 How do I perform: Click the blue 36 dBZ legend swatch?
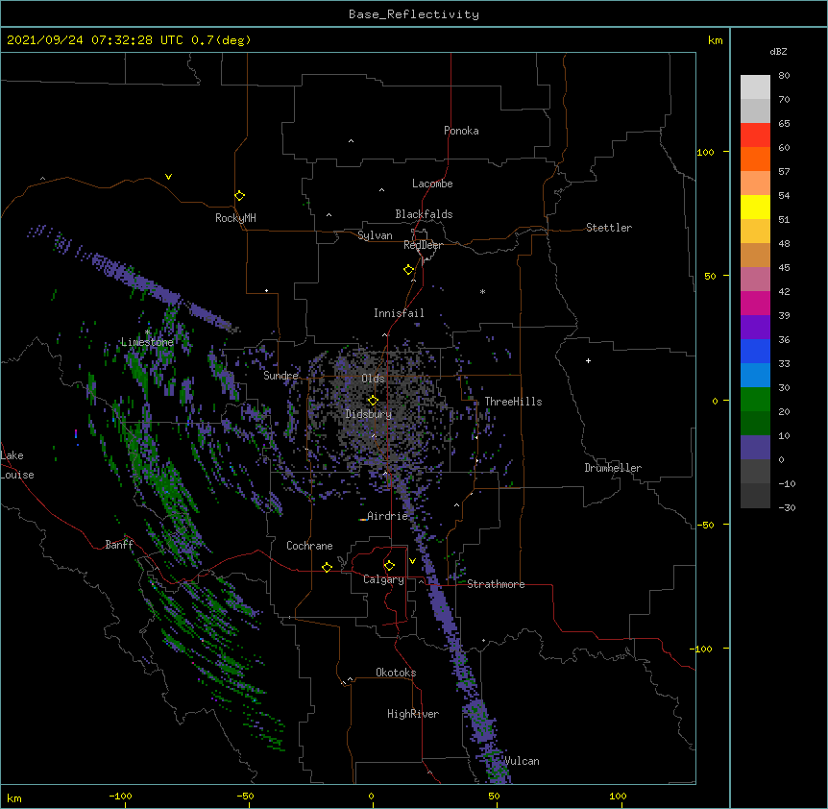pyautogui.click(x=755, y=351)
